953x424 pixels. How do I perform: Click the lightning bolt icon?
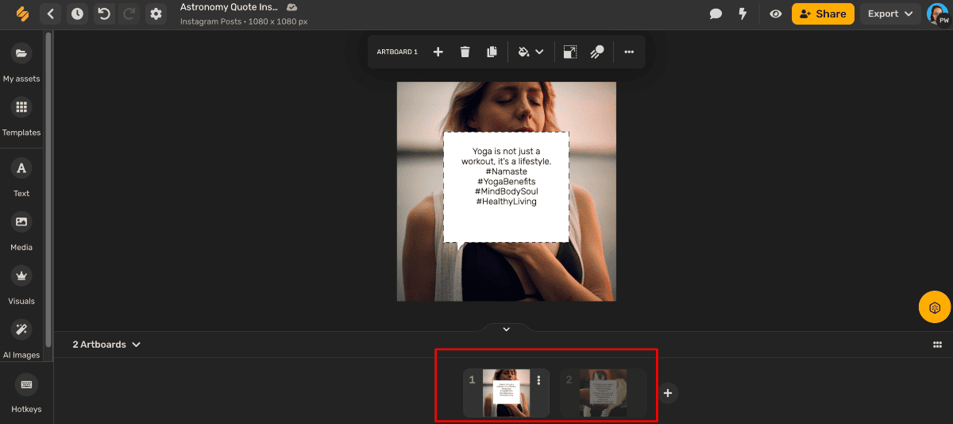pos(743,13)
